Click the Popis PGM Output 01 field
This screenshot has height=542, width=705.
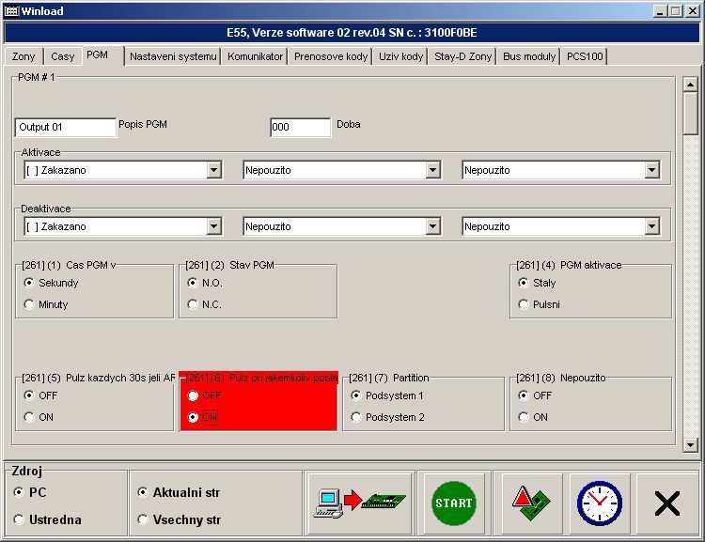65,128
